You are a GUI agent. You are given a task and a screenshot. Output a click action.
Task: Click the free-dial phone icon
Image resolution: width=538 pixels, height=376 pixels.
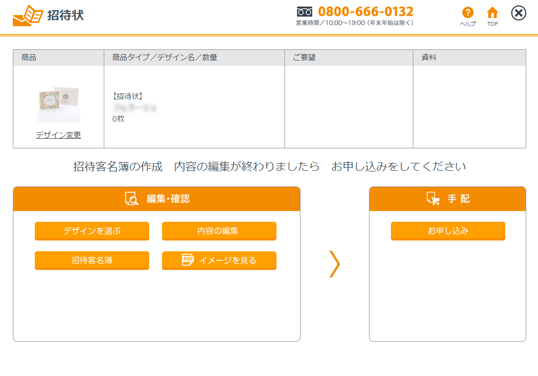pyautogui.click(x=304, y=12)
